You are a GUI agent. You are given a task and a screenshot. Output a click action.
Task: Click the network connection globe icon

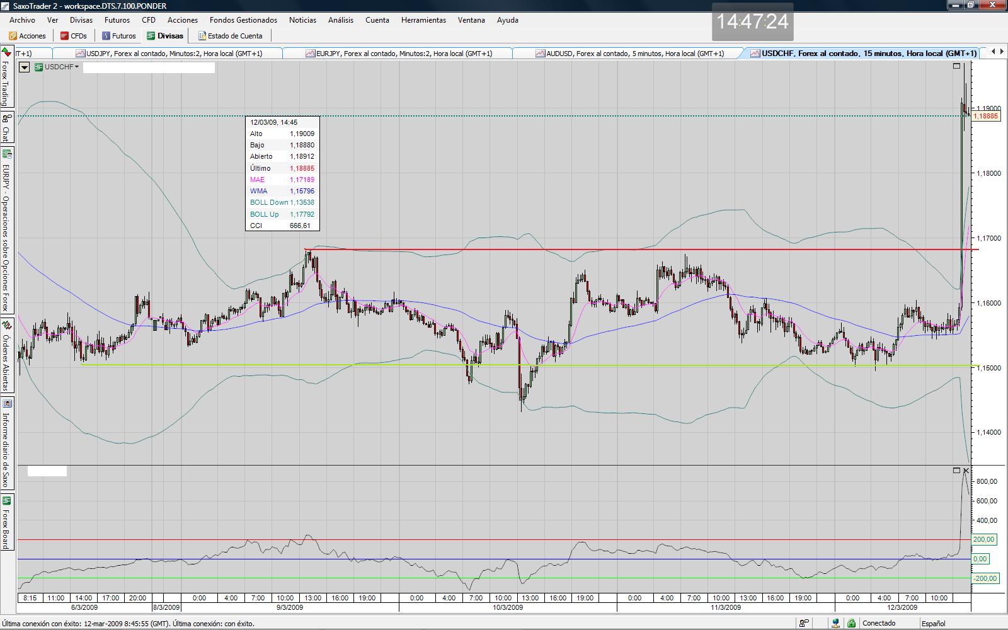coord(836,623)
